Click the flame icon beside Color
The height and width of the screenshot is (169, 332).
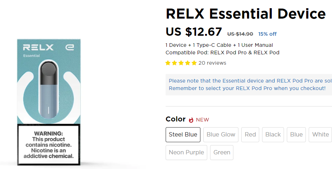click(191, 120)
